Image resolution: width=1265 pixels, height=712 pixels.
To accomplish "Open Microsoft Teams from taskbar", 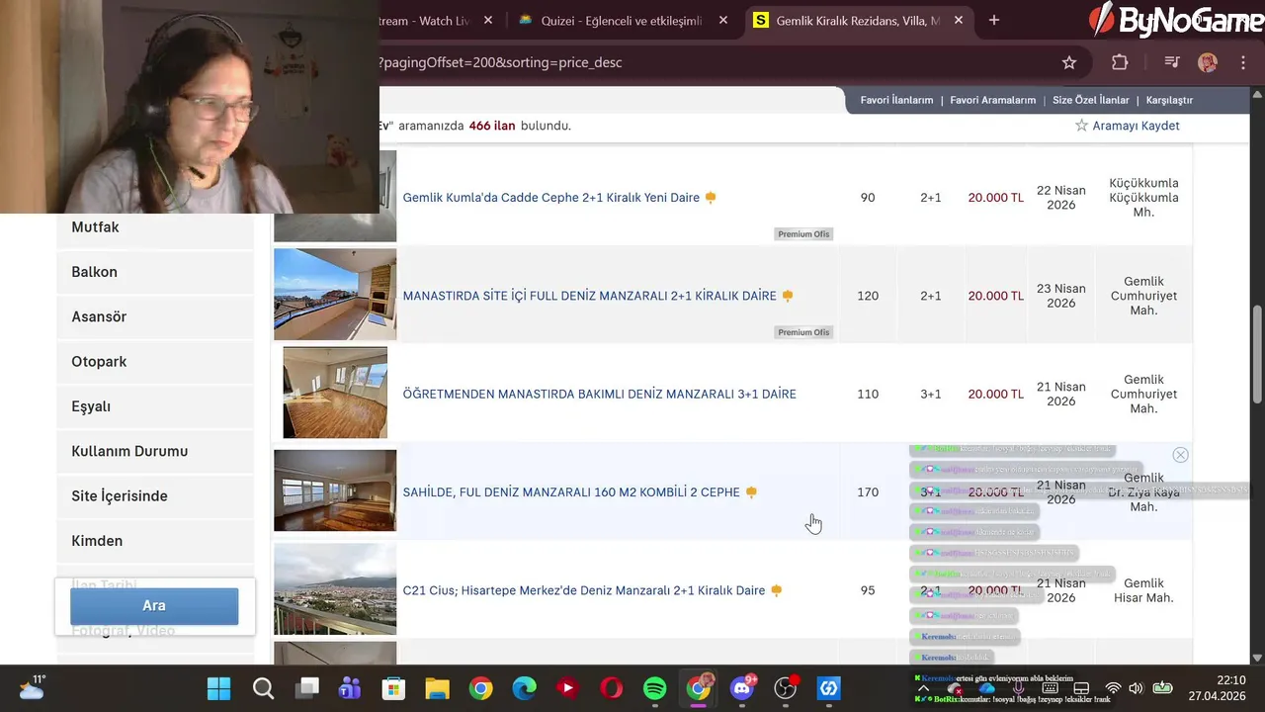I will 350,688.
